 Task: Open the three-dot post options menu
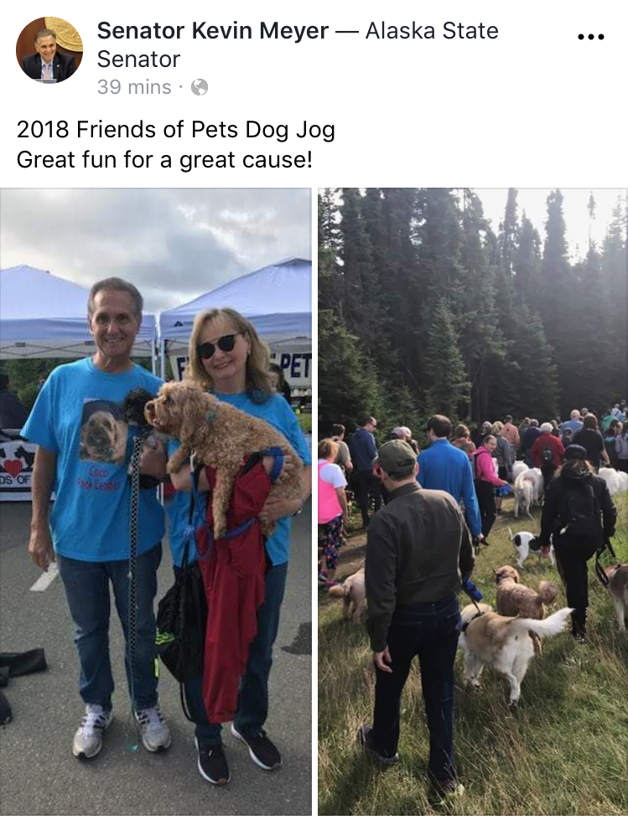[x=591, y=37]
